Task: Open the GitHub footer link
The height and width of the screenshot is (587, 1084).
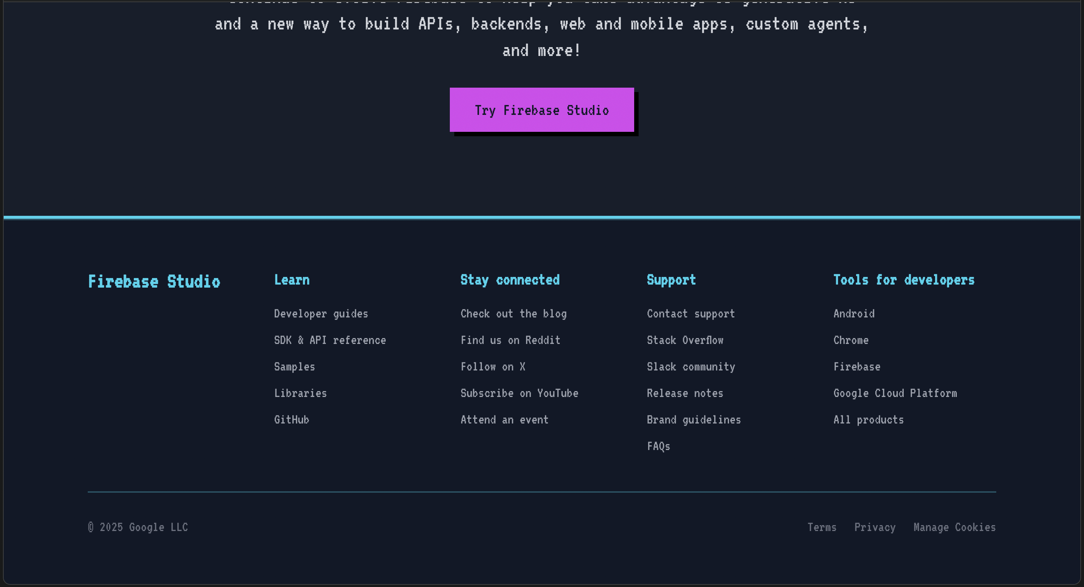Action: click(x=291, y=420)
